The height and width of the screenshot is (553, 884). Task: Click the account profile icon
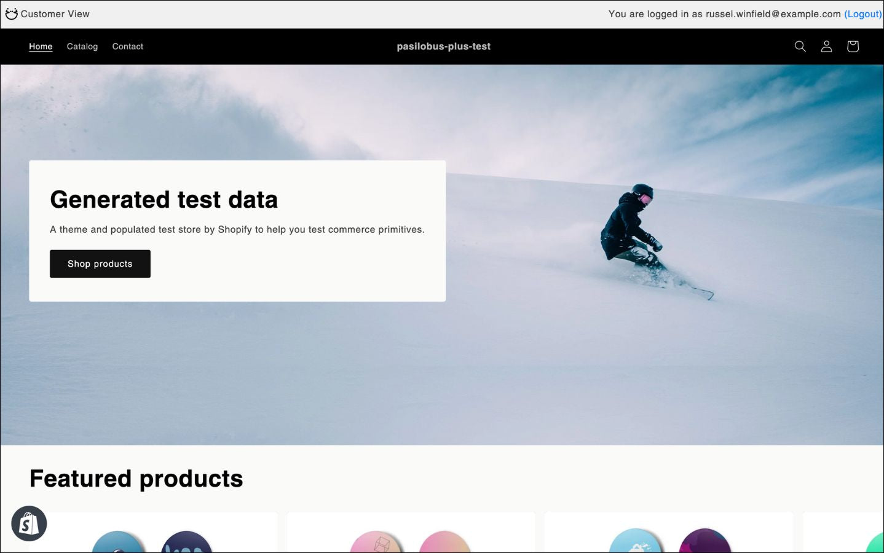click(x=826, y=46)
